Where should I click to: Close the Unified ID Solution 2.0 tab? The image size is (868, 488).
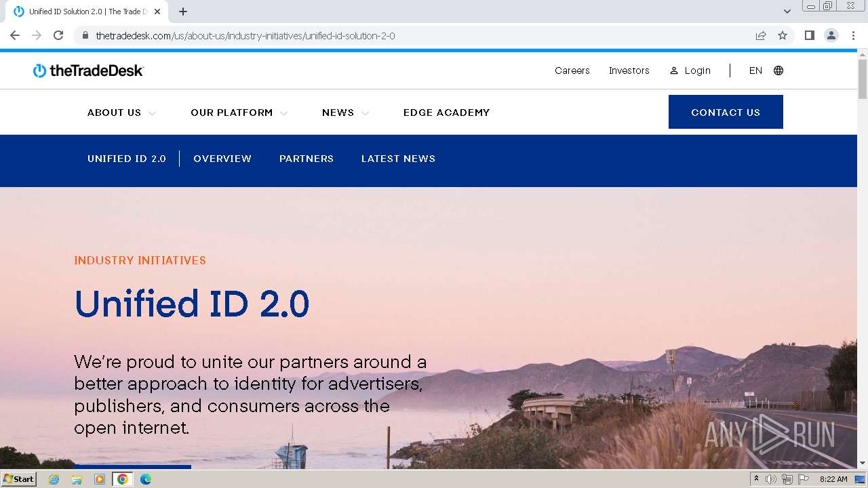click(x=157, y=12)
